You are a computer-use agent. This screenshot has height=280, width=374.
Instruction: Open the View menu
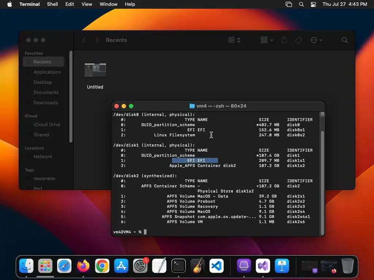point(87,4)
